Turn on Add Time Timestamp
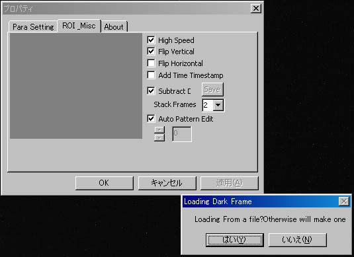Viewport: 354px width, 257px height. tap(151, 75)
